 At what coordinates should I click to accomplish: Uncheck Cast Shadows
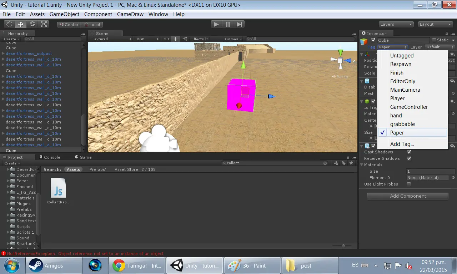click(x=409, y=152)
